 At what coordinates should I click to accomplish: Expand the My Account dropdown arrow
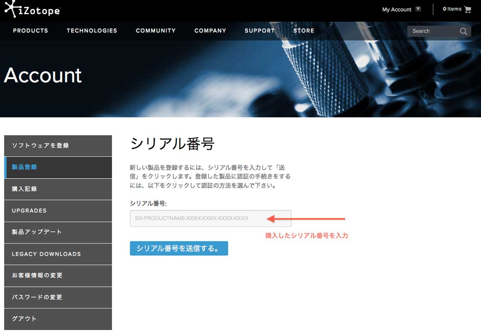point(418,9)
